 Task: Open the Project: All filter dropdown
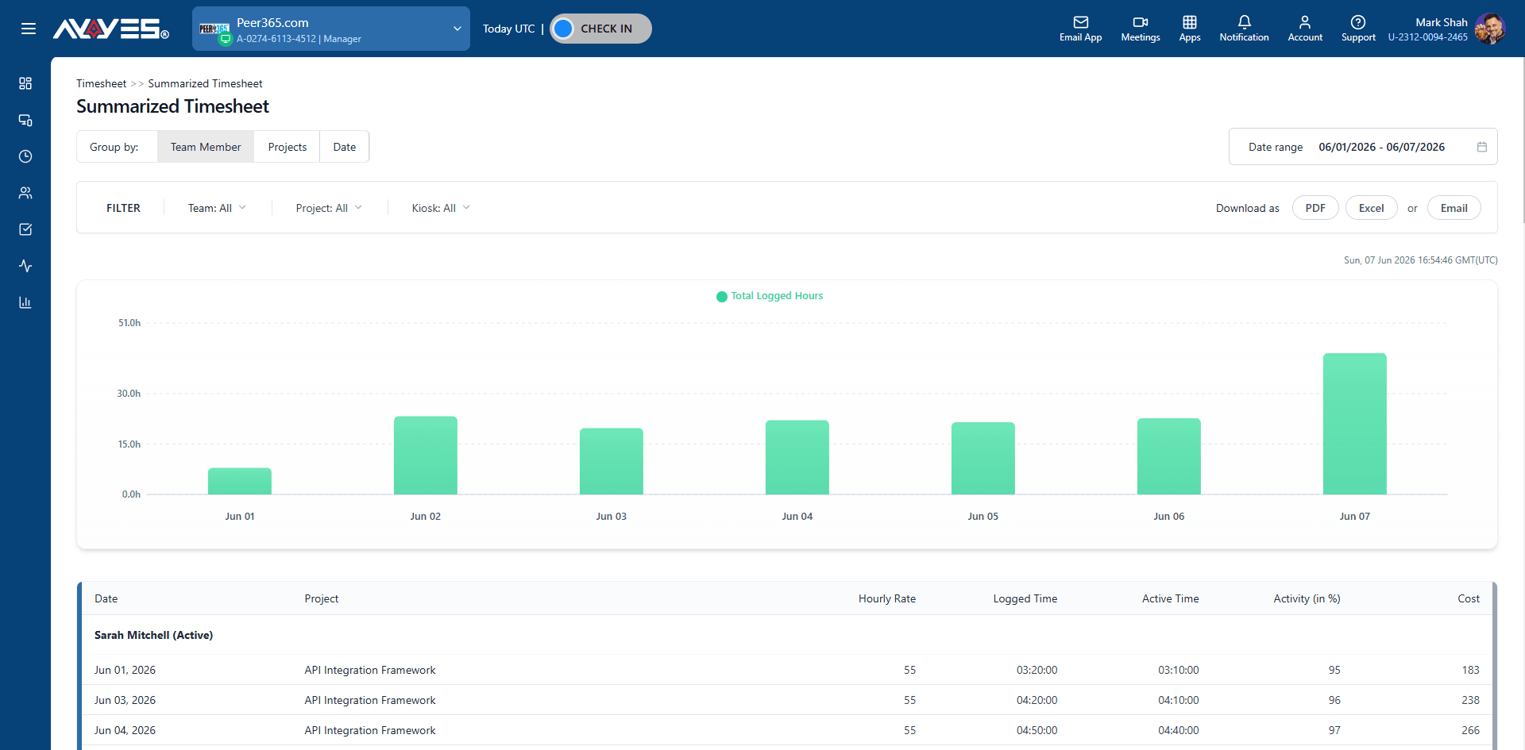tap(329, 208)
